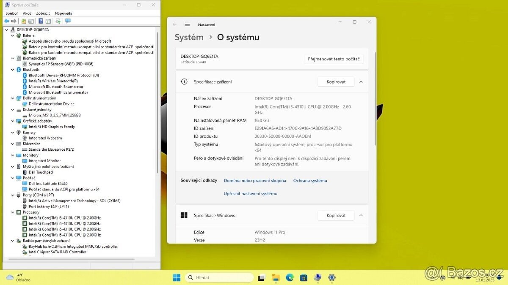Click the Forward navigation arrow in Správa počítače
Screen dimensions: 508x285
click(13, 21)
